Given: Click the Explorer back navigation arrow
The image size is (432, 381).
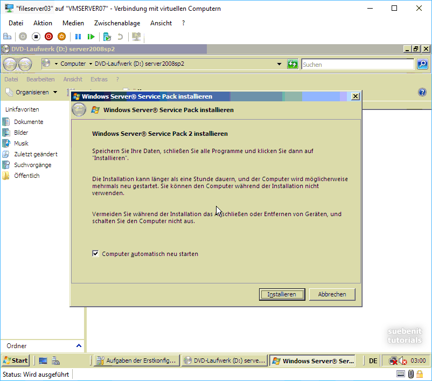Looking at the screenshot, I should click(10, 64).
